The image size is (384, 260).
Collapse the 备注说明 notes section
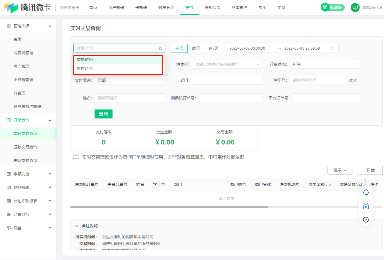pyautogui.click(x=77, y=226)
